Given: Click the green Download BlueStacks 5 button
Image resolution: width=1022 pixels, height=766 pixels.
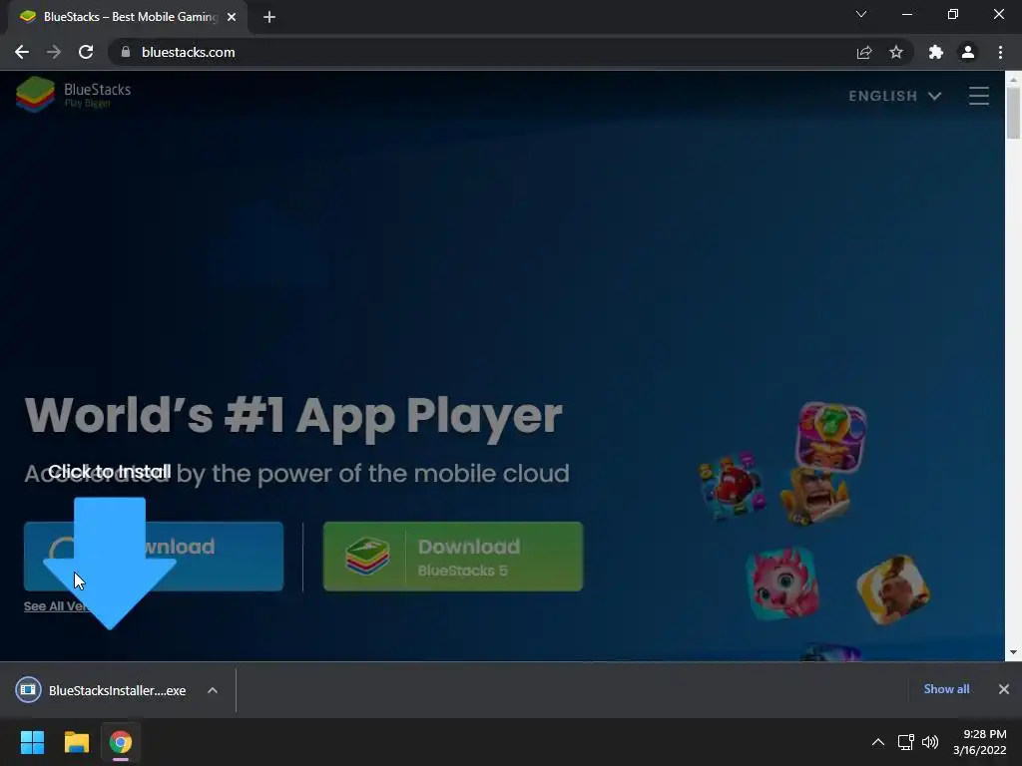Looking at the screenshot, I should click(453, 557).
